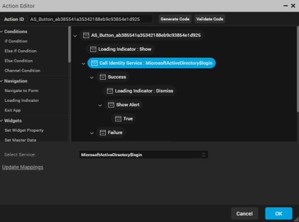The image size is (299, 222).
Task: Click the window resize grip corner
Action: [296, 219]
